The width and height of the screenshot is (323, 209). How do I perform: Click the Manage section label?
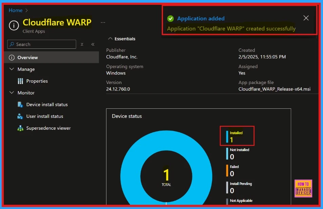26,69
